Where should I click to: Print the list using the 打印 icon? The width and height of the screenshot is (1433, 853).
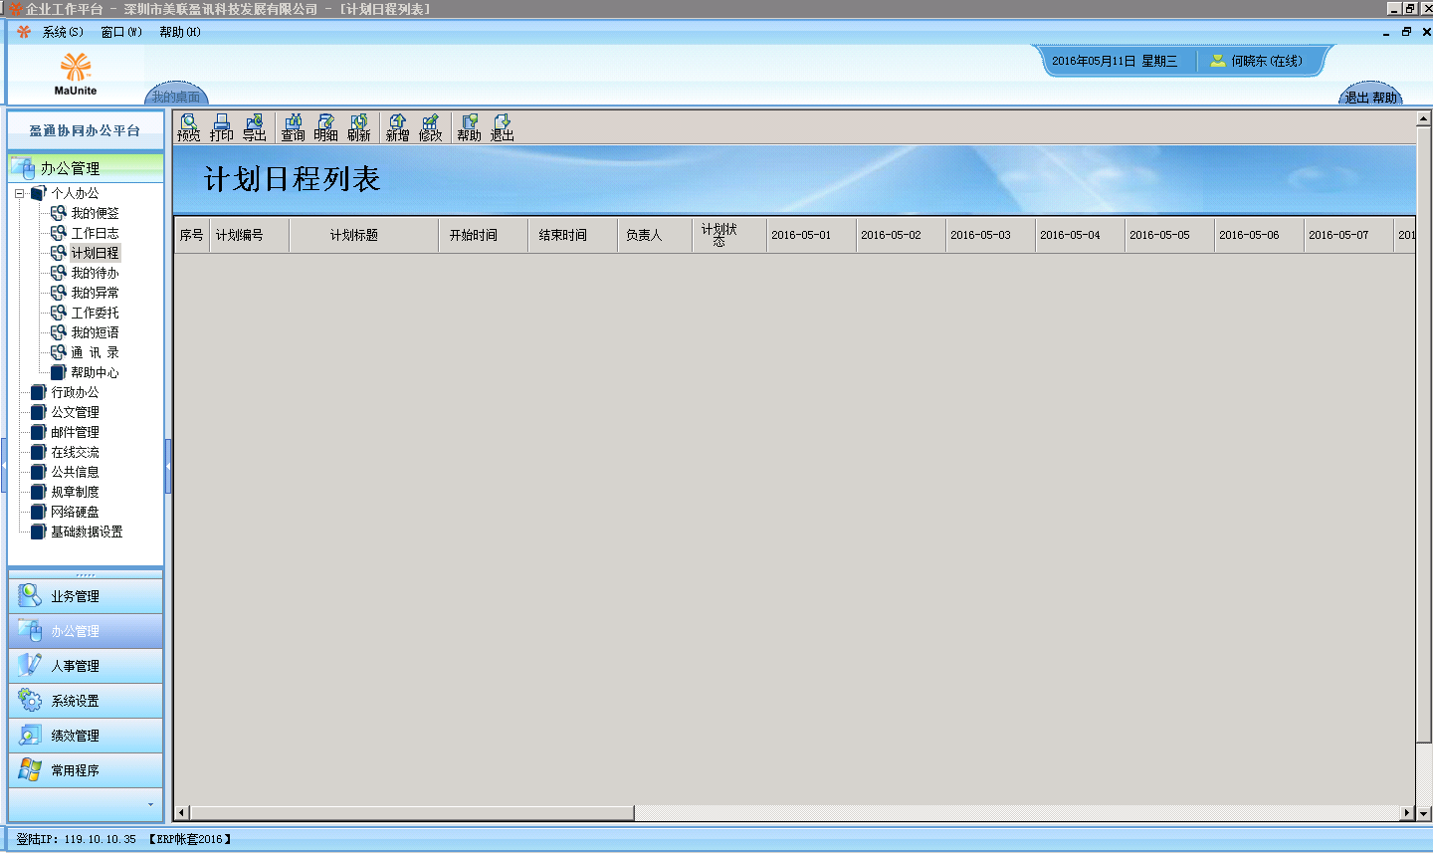tap(221, 127)
